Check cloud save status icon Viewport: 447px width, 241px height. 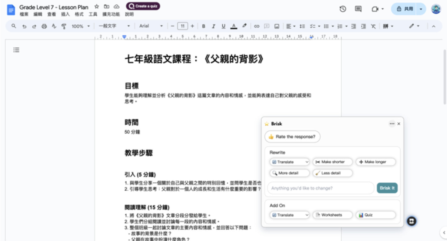click(x=116, y=7)
